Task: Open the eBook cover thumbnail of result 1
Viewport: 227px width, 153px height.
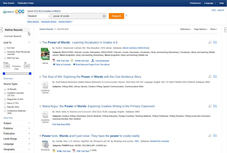Action: coord(45,54)
